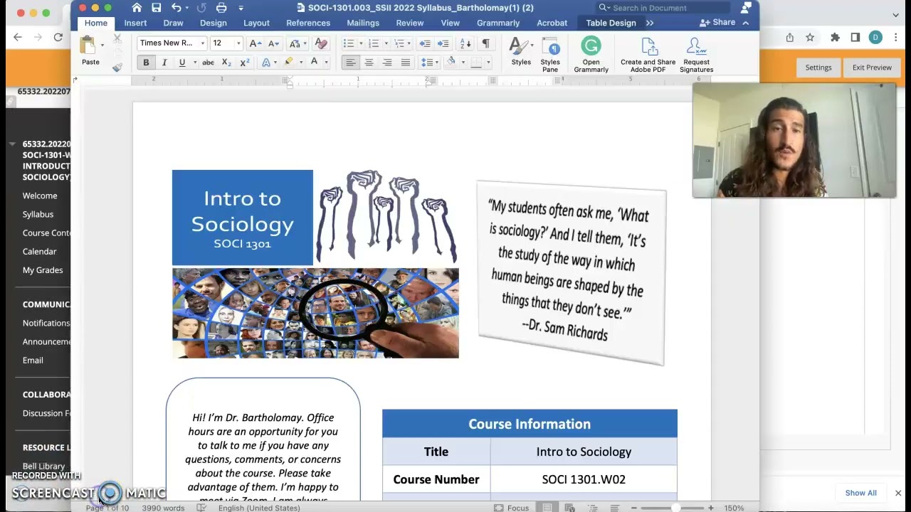This screenshot has height=512, width=911.
Task: Toggle strikethrough formatting
Action: (208, 63)
